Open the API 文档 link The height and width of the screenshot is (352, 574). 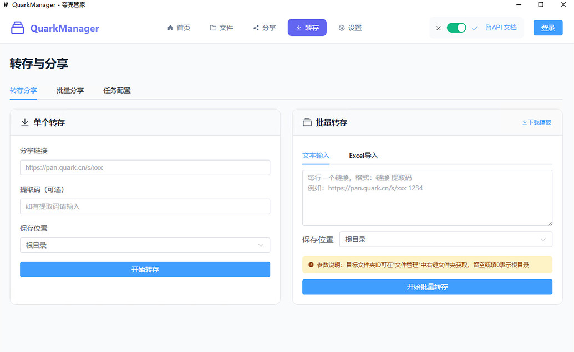pos(501,27)
